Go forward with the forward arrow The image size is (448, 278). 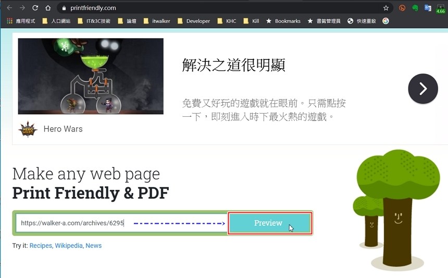[22, 8]
